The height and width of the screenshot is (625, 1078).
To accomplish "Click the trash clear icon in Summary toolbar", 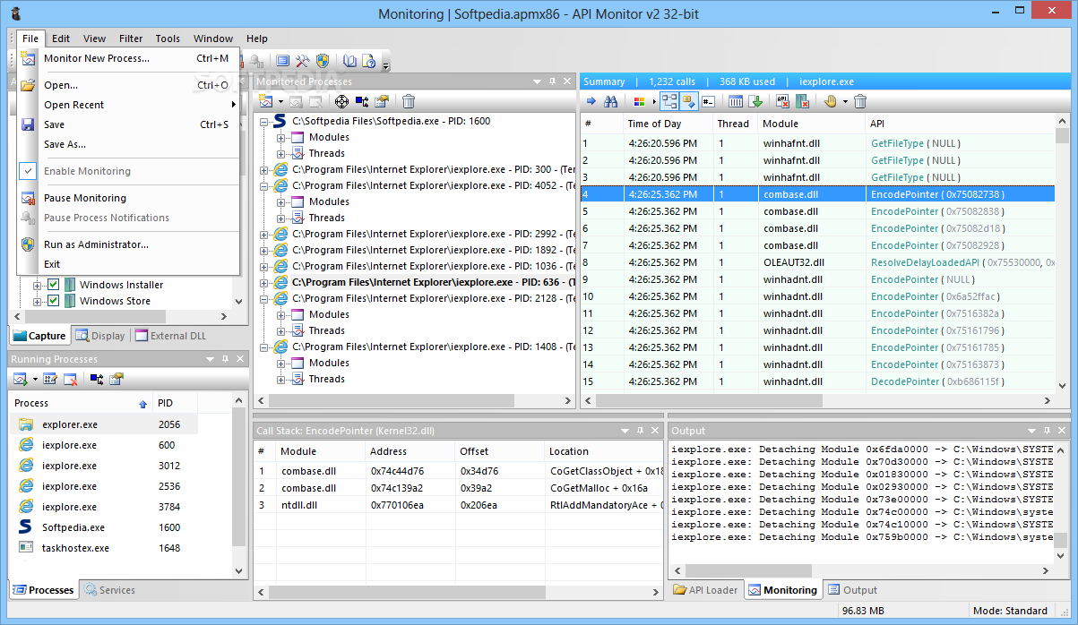I will (x=860, y=101).
